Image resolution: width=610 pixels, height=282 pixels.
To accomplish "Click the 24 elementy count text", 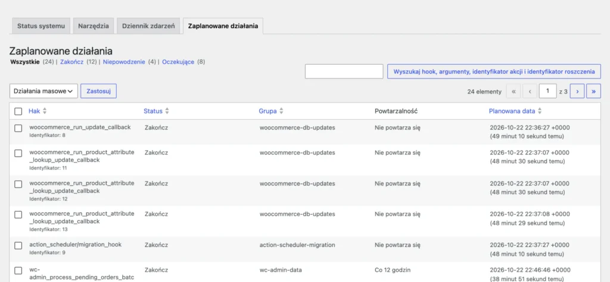I will pyautogui.click(x=484, y=92).
